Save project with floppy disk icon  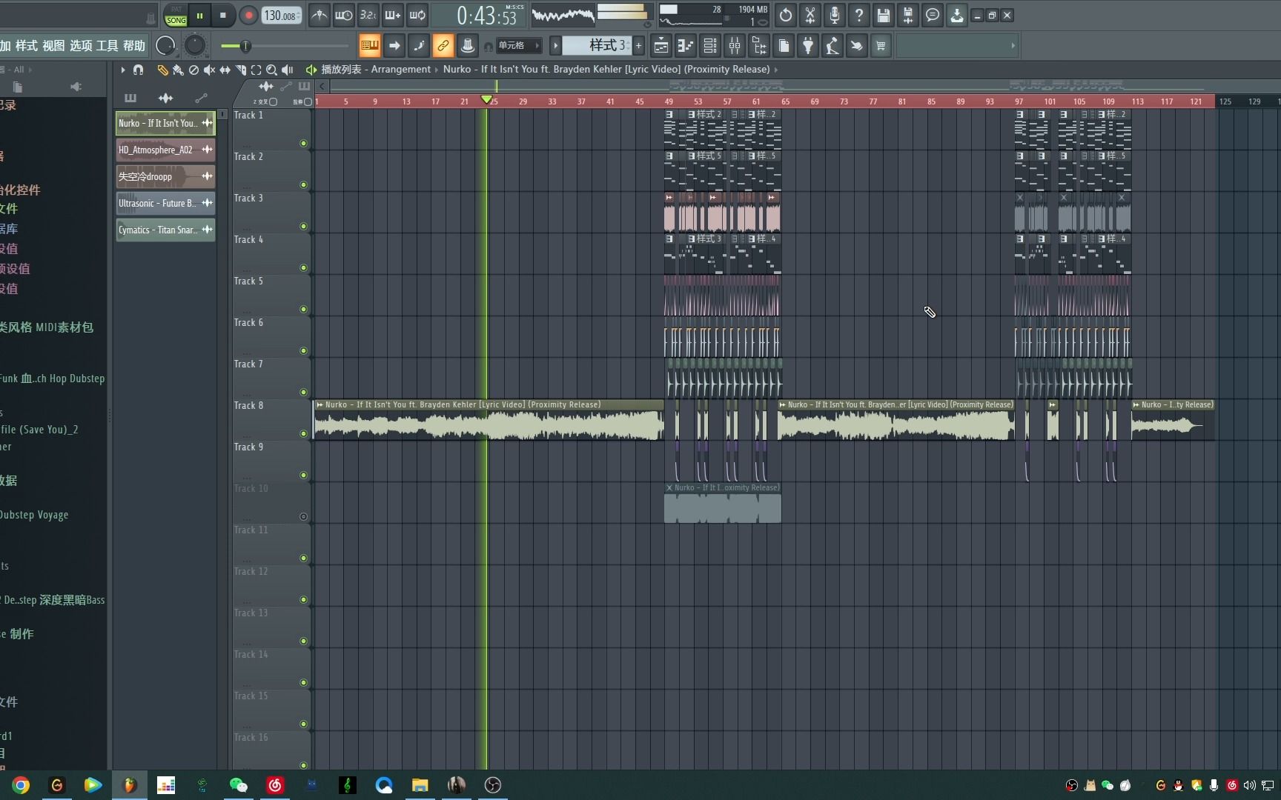pos(884,15)
